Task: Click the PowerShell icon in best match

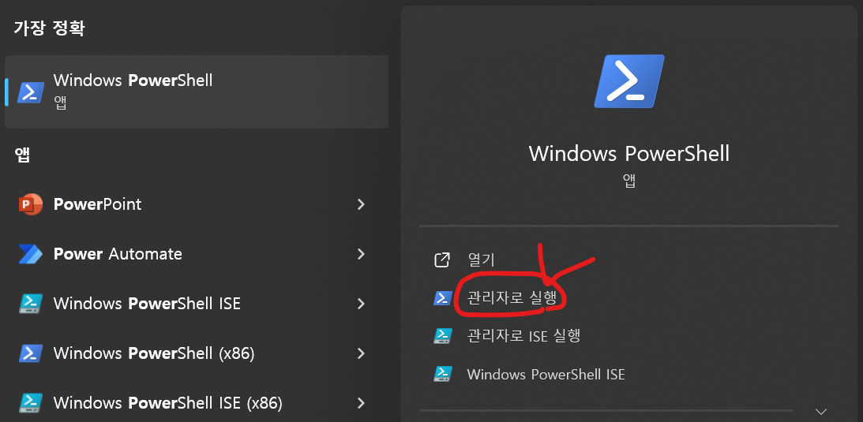Action: tap(31, 92)
